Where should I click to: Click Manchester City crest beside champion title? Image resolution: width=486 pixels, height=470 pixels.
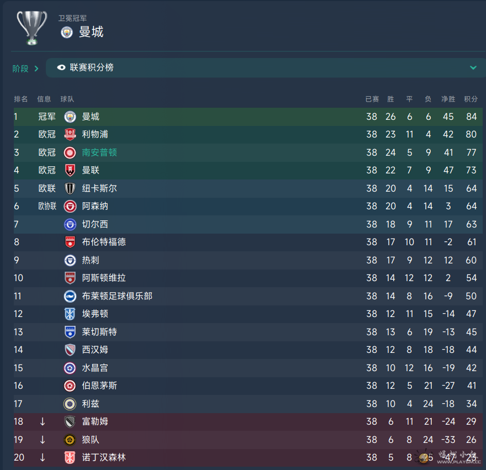67,32
